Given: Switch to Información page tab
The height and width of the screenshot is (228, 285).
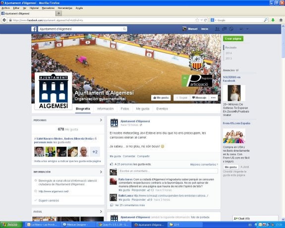Looking at the screenshot, I should click(105, 109).
